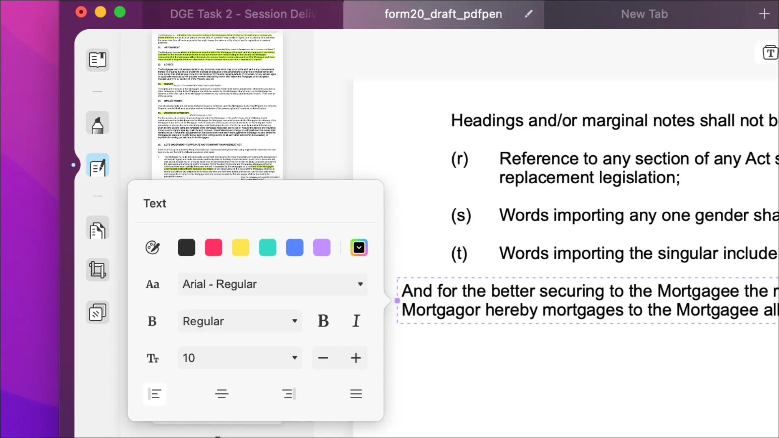Open the Regular font weight dropdown
This screenshot has height=438, width=779.
[240, 321]
